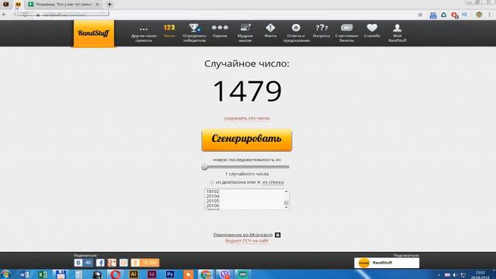Click the 'Сгенерировать' button
Screen dimensions: 496x279
click(x=246, y=139)
